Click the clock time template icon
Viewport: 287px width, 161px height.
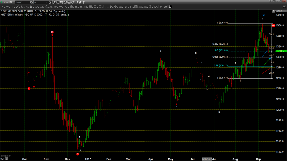pos(50,2)
